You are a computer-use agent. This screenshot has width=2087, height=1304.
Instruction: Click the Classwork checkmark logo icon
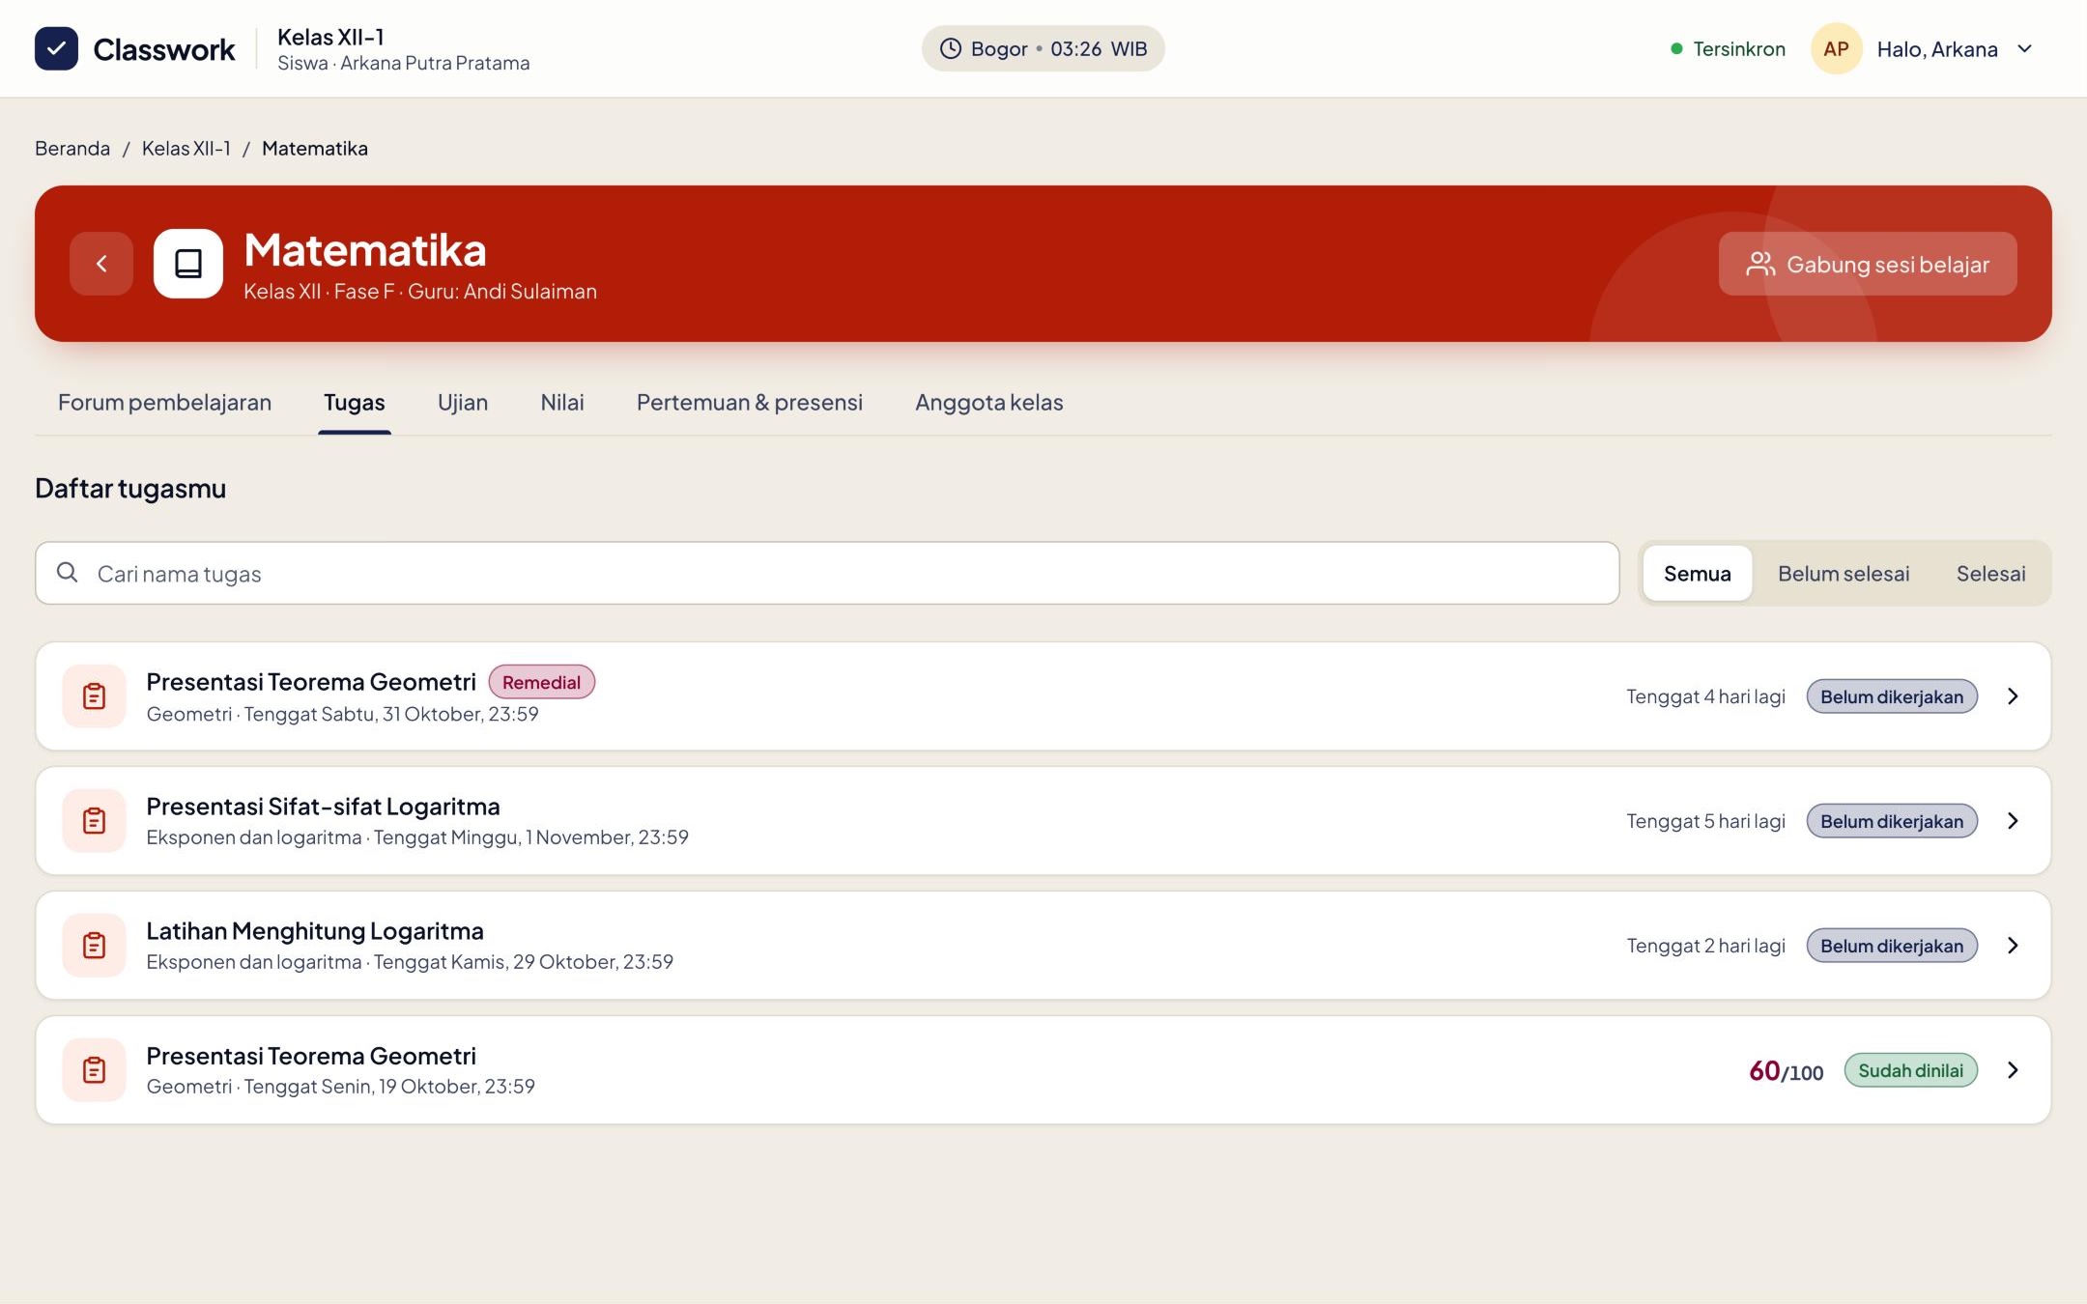click(x=56, y=48)
